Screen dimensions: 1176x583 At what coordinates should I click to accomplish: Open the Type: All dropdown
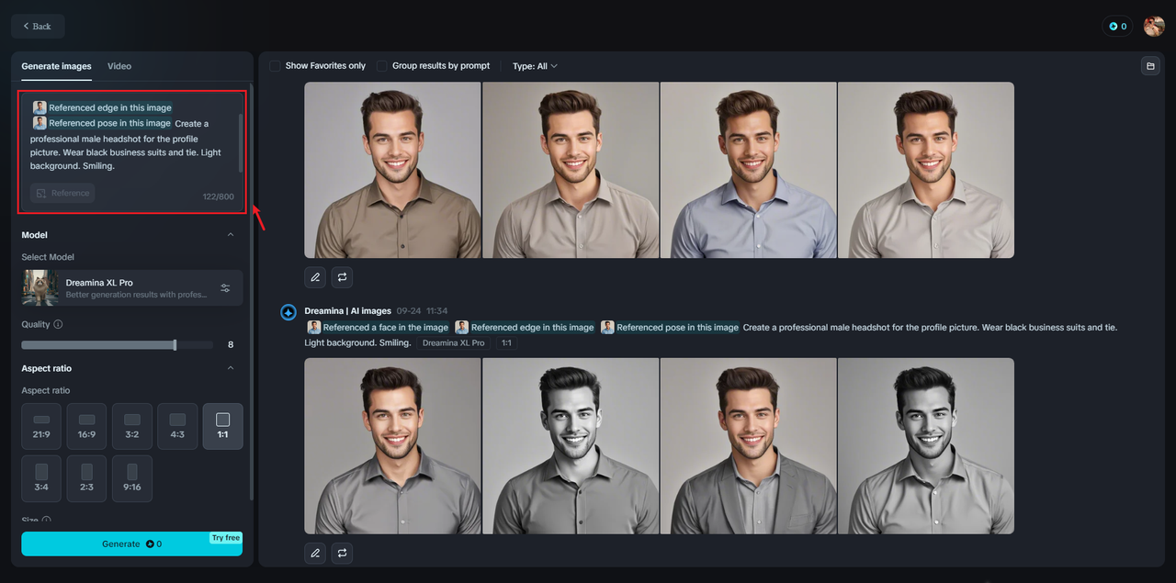tap(535, 66)
